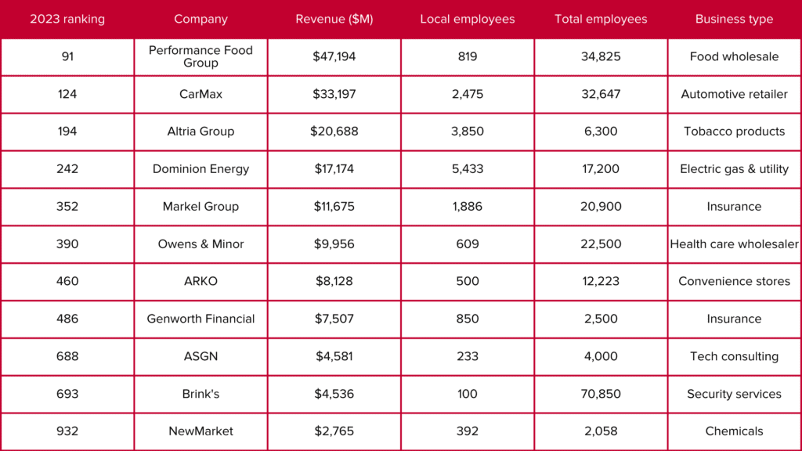This screenshot has height=451, width=802.
Task: Click the Total employees header cell
Action: tap(601, 19)
